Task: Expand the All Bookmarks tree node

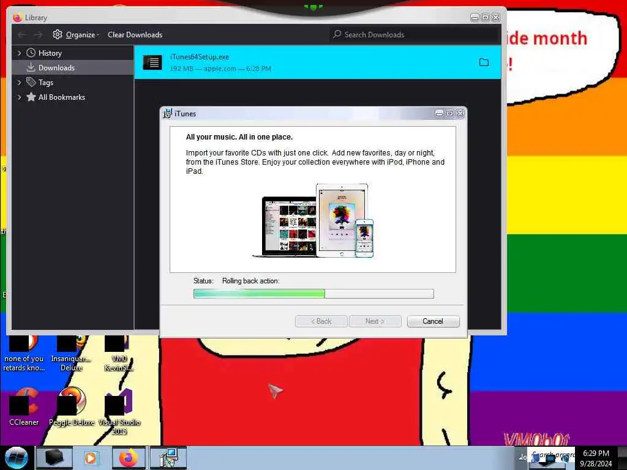Action: (19, 97)
